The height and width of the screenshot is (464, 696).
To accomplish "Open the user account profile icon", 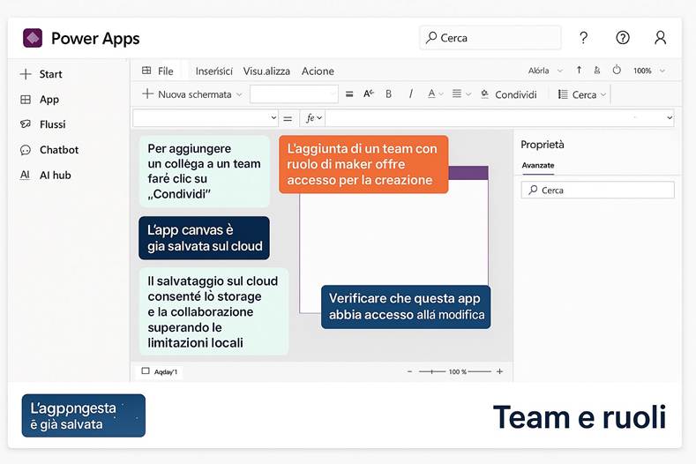I will 660,38.
